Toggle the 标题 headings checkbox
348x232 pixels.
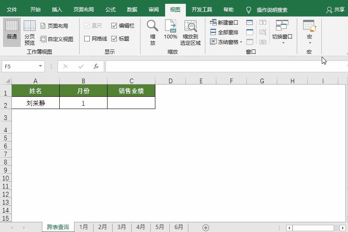coord(114,39)
